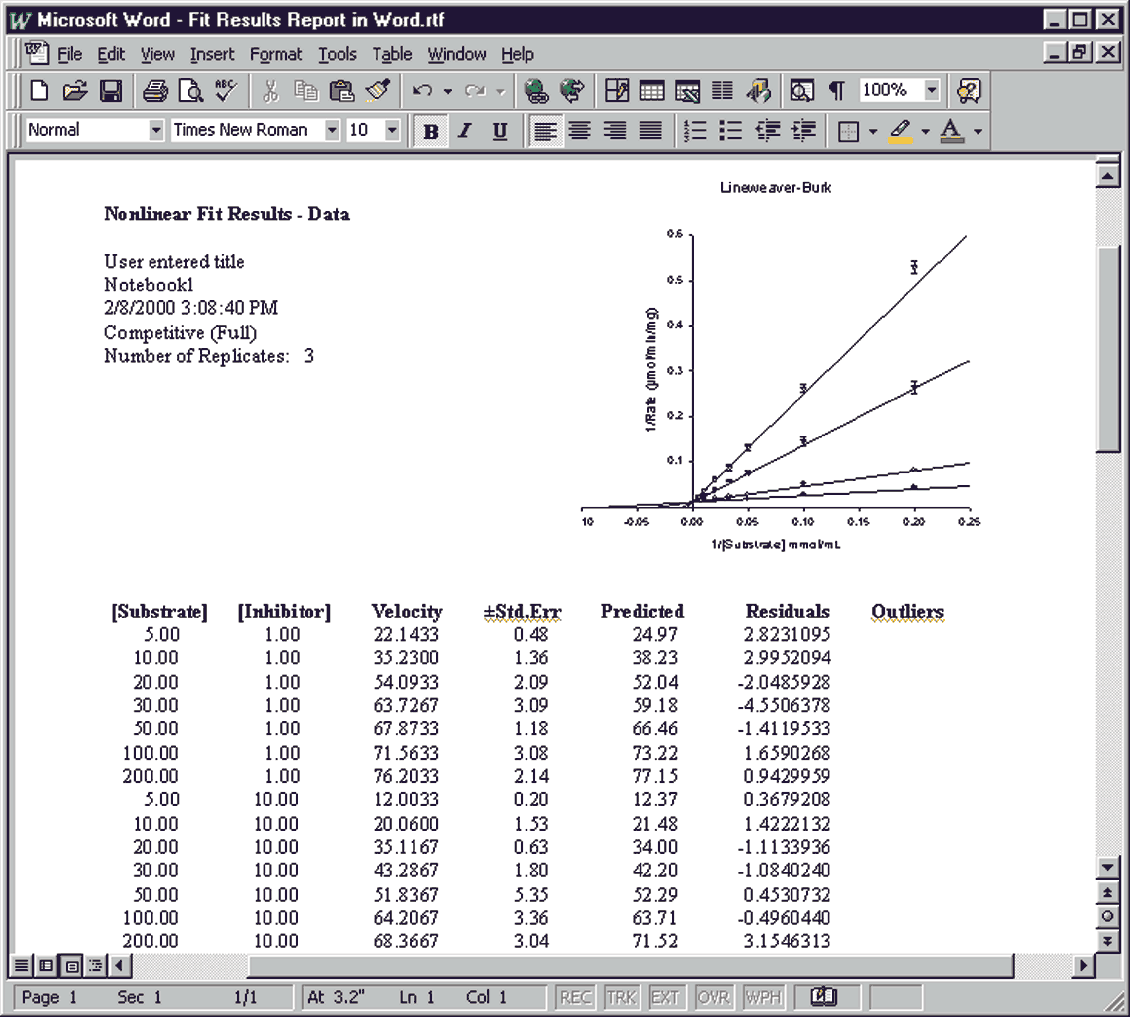Switch to Normal view button
This screenshot has height=1017, width=1130.
(x=21, y=966)
